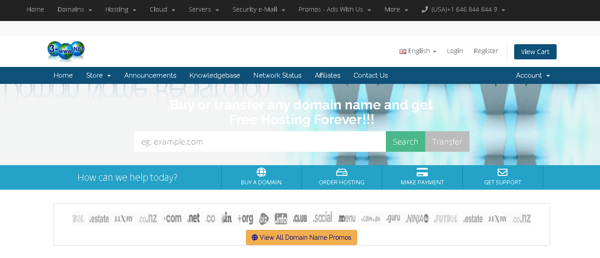
Task: Click the .menu domain logo
Action: point(347,219)
